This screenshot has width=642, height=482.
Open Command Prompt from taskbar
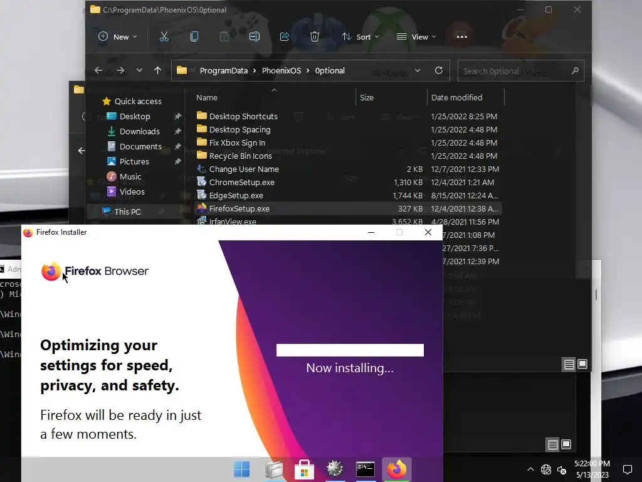[366, 469]
